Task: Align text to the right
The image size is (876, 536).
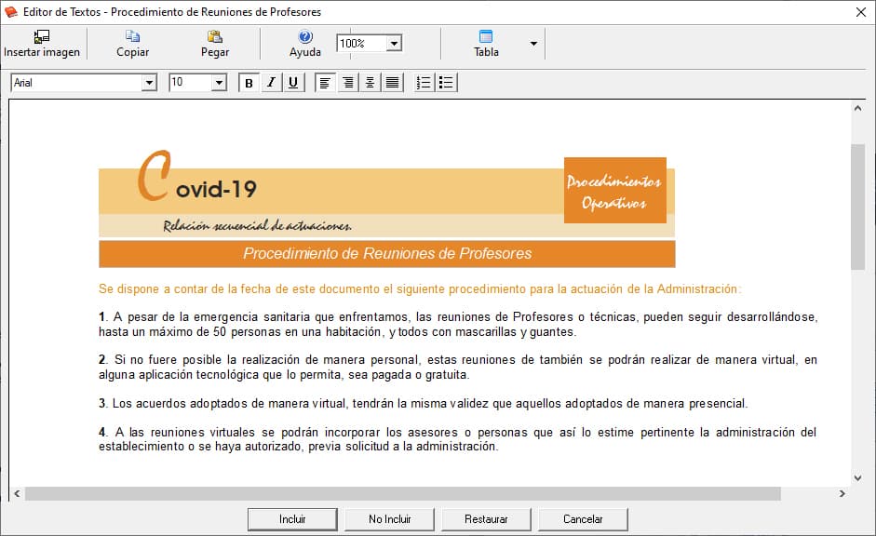Action: point(348,83)
